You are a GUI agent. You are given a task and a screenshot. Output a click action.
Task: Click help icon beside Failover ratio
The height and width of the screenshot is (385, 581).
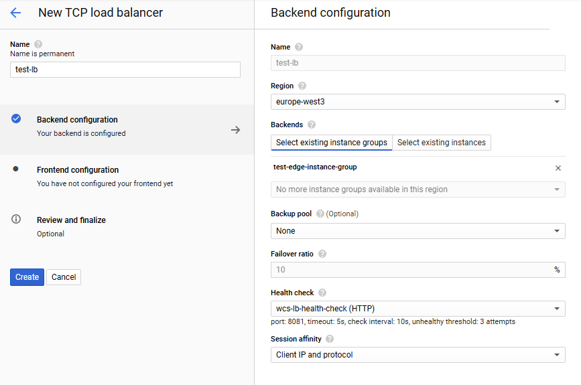point(322,254)
